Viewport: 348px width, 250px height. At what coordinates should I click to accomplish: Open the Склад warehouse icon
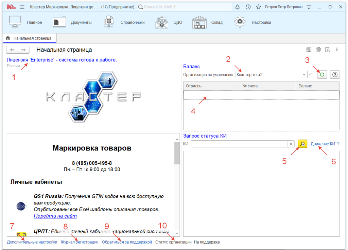point(199,22)
